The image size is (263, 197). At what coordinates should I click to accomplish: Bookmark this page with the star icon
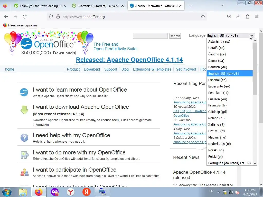pos(203,17)
